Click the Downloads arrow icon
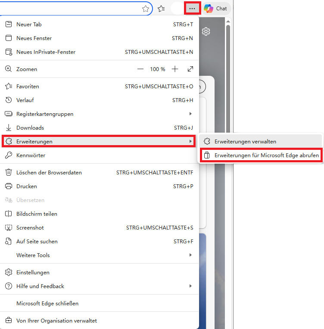Viewport: 324px width, 329px height. point(9,127)
